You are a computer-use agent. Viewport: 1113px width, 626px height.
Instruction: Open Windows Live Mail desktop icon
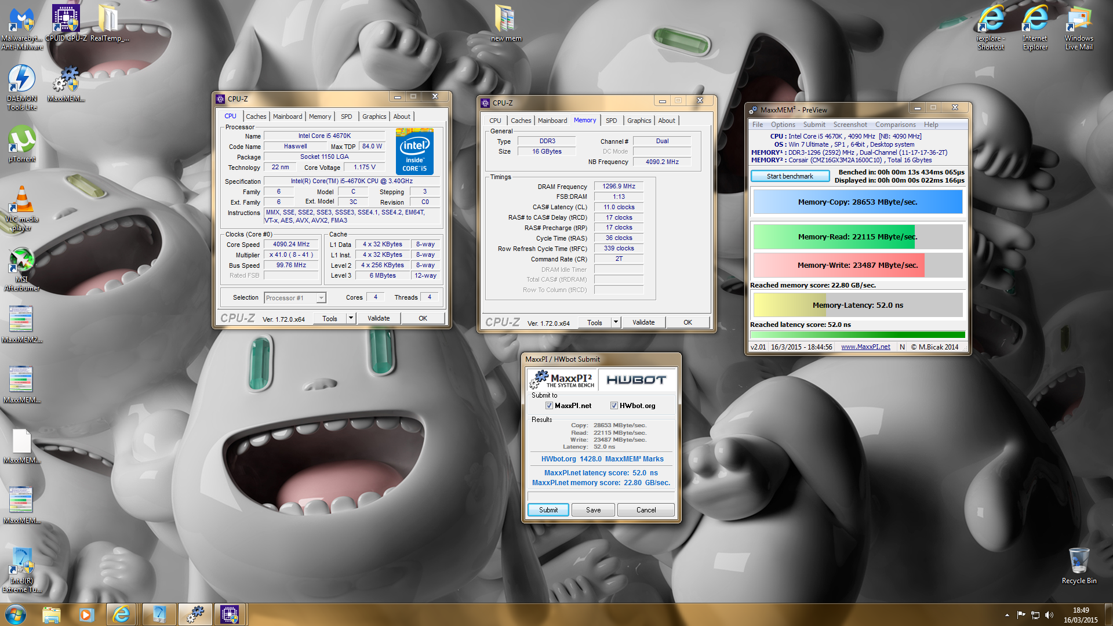(1079, 28)
